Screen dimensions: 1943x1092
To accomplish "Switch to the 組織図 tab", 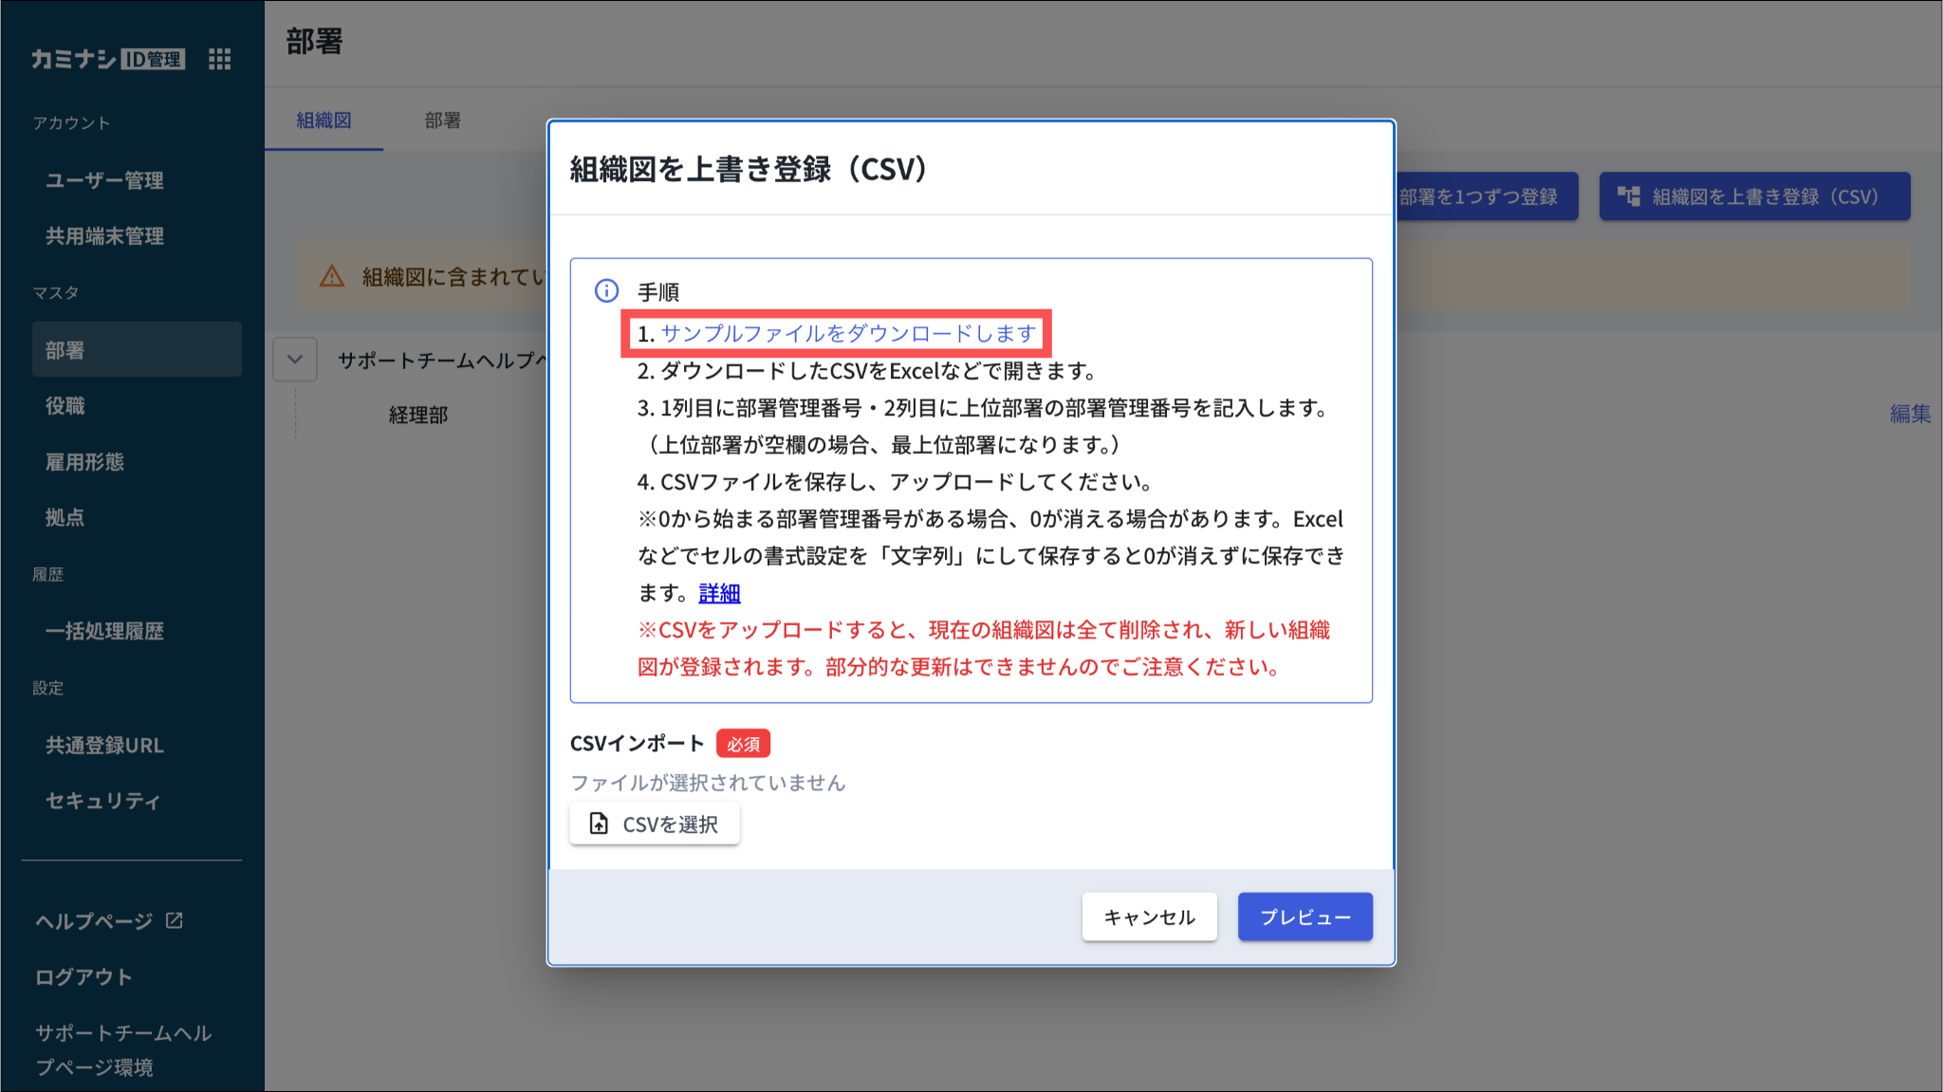I will 324,120.
